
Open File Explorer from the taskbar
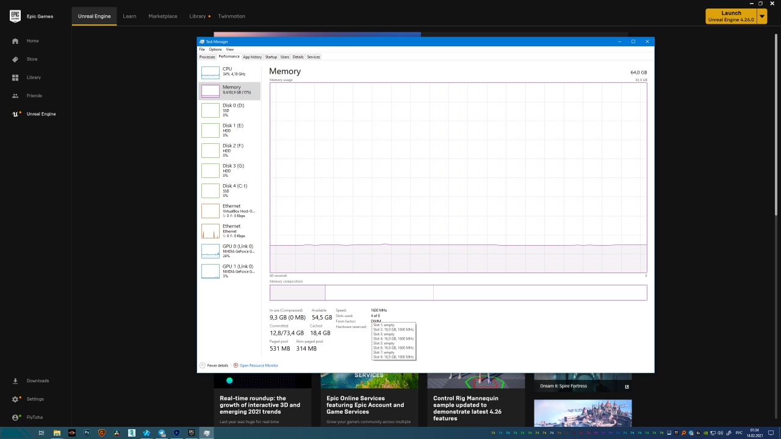pyautogui.click(x=57, y=433)
